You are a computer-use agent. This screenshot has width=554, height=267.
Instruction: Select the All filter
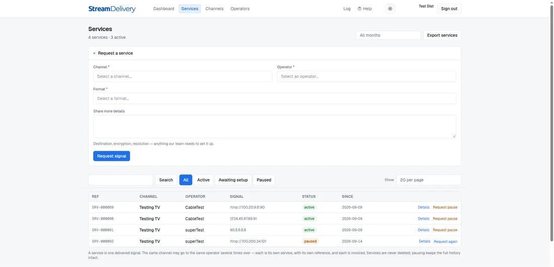coord(186,180)
